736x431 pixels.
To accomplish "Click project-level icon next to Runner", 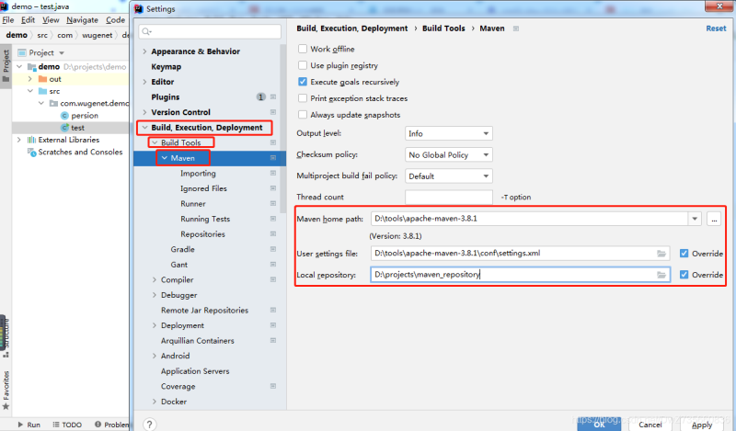I will click(x=273, y=203).
